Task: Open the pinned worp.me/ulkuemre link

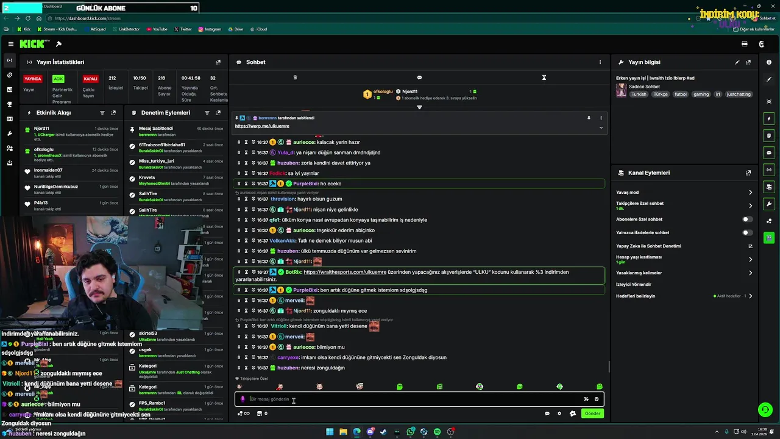Action: coord(262,126)
